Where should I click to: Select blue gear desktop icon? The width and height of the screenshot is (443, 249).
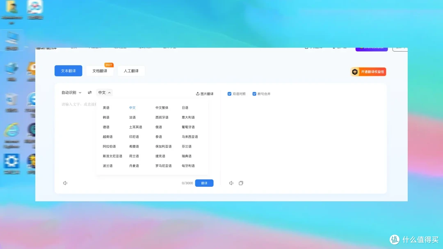(11, 161)
